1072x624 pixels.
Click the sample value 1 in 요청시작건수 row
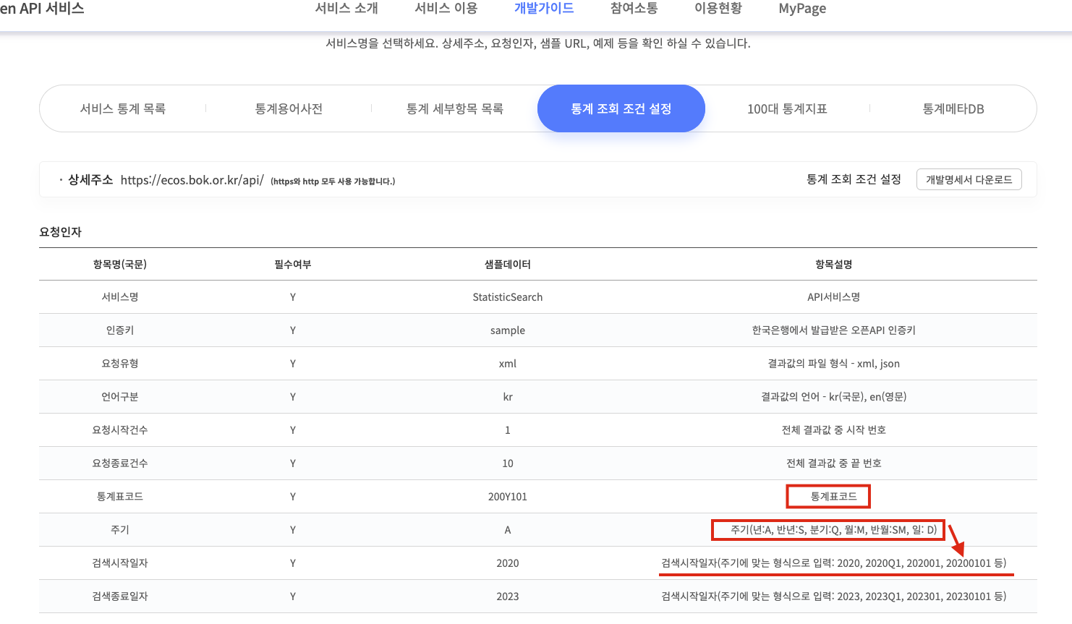508,430
